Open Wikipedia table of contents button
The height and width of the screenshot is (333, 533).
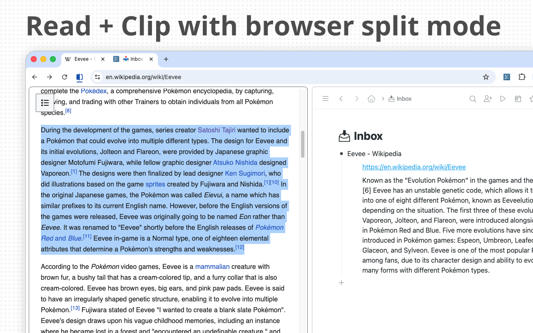coord(45,103)
